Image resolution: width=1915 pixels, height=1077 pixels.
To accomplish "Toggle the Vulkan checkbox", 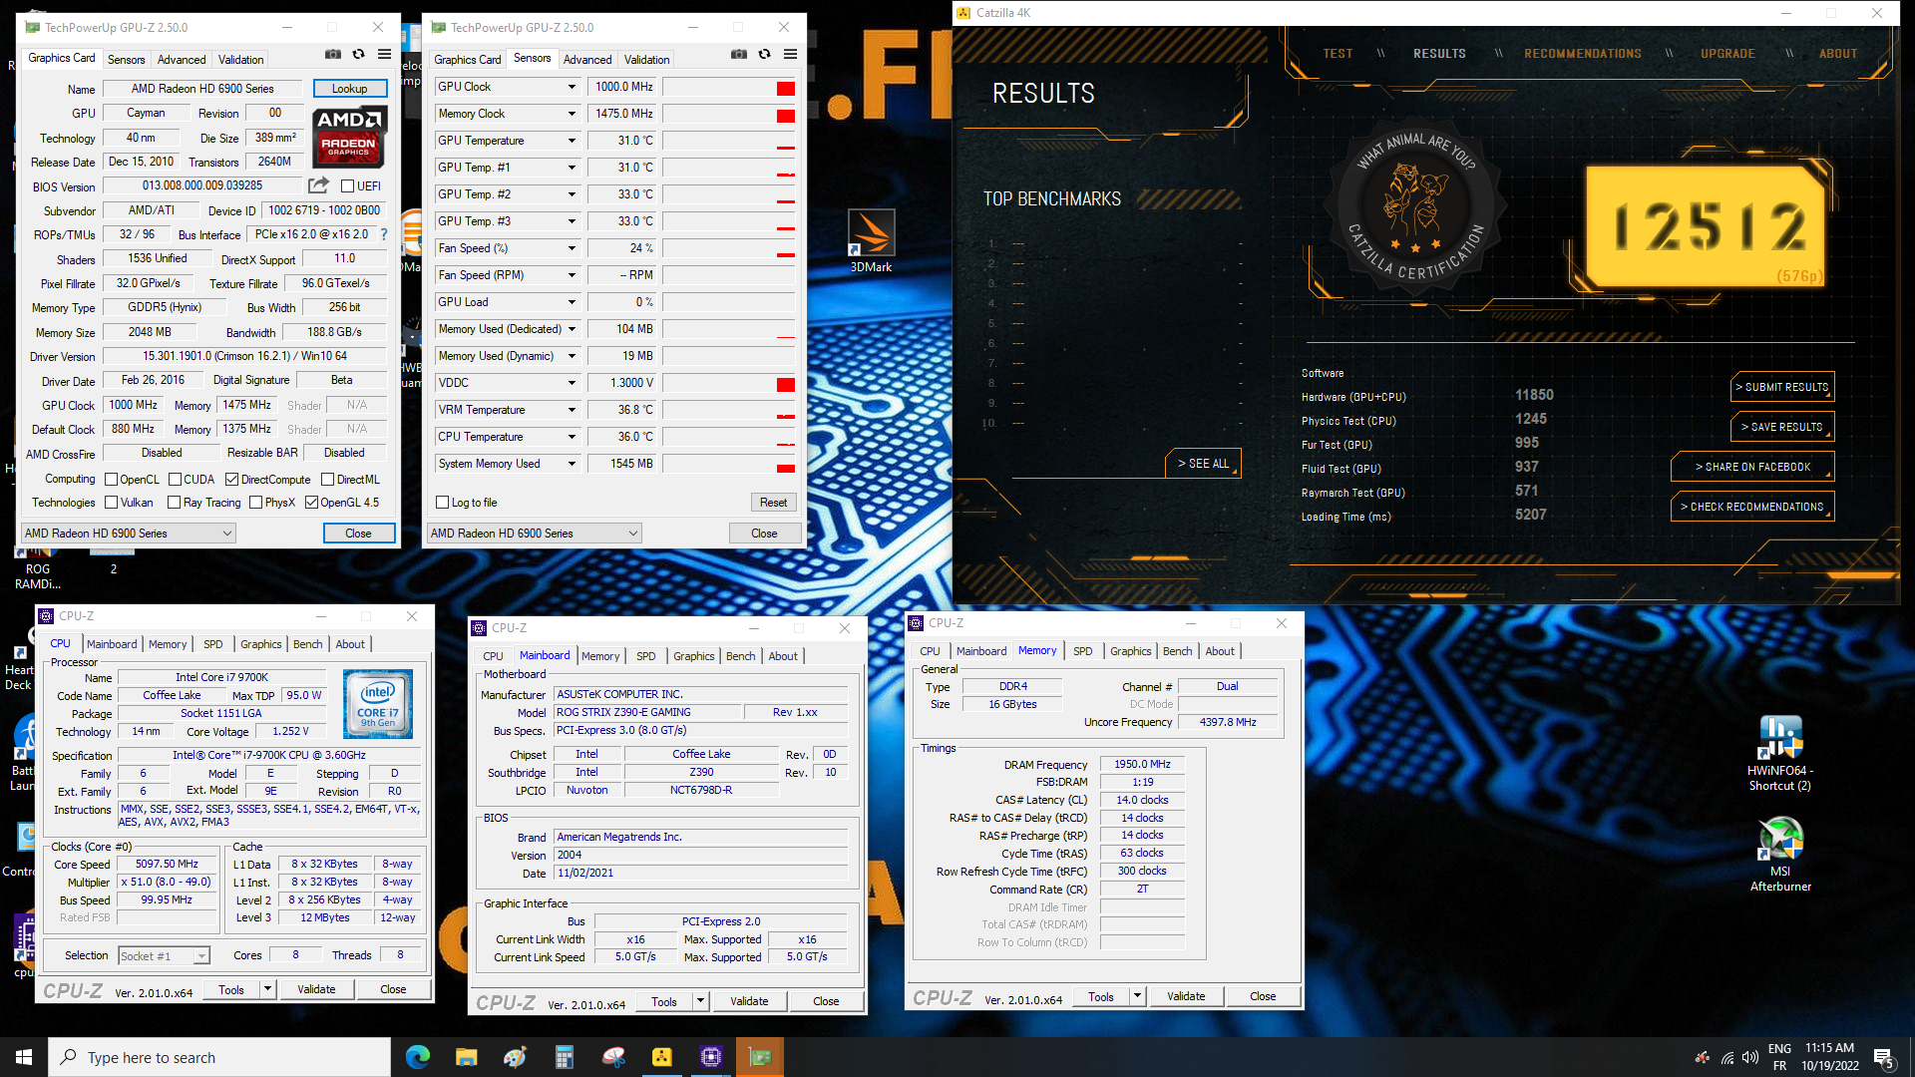I will pos(112,503).
